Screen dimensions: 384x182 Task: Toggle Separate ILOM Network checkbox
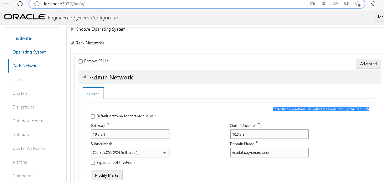click(93, 163)
